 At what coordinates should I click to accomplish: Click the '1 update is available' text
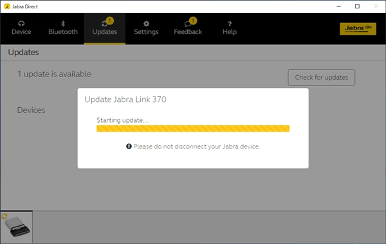coord(54,74)
